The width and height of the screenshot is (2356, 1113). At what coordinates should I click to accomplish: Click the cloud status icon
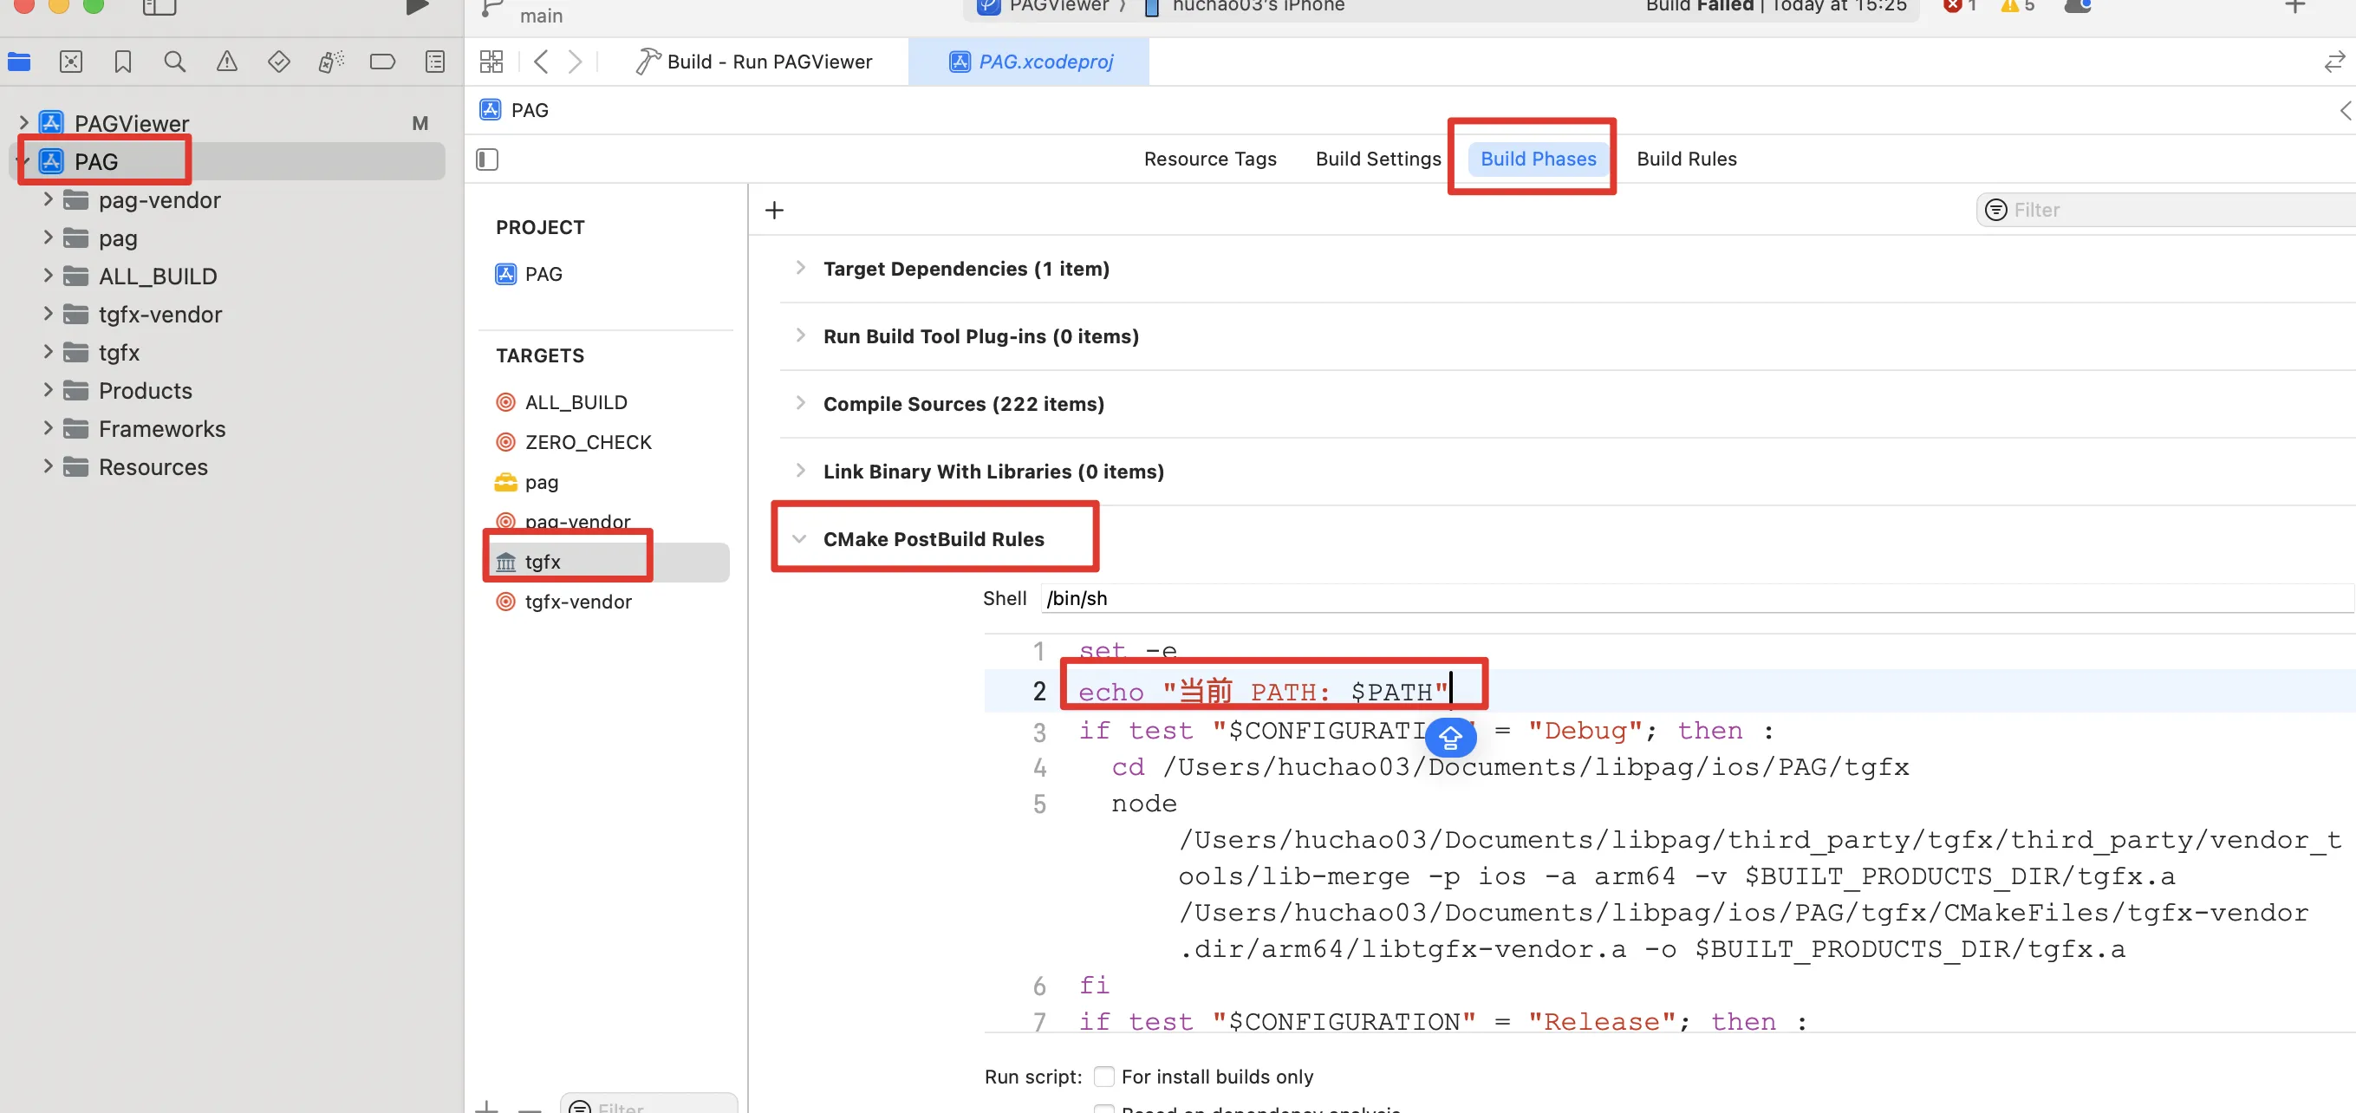pos(2078,6)
